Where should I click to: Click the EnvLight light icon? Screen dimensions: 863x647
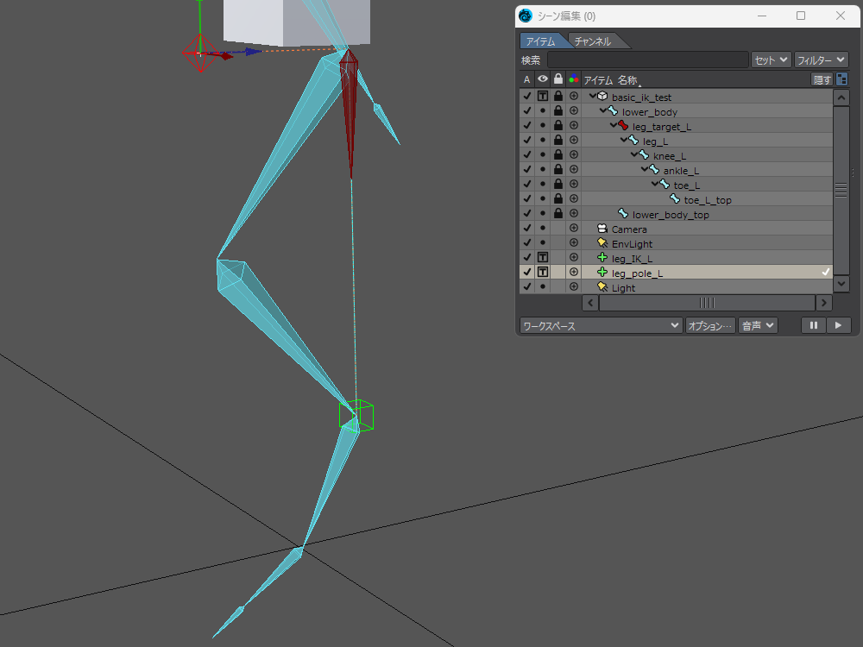(x=602, y=244)
